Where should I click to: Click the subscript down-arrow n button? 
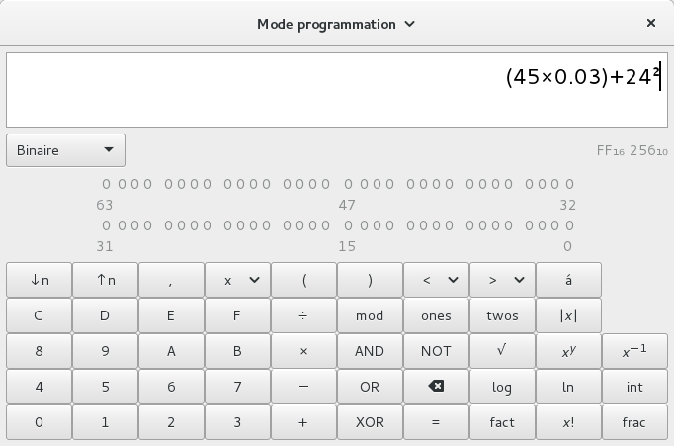click(x=40, y=280)
